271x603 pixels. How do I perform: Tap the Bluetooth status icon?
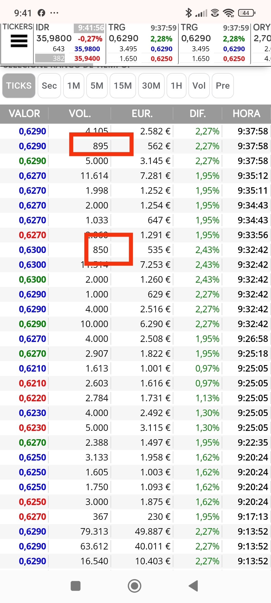click(x=188, y=13)
